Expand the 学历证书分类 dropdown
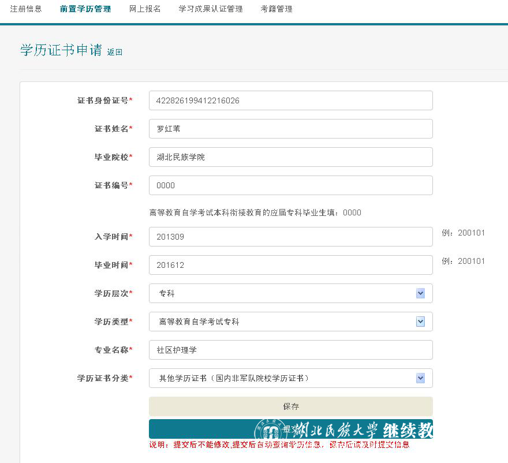The width and height of the screenshot is (508, 463). pyautogui.click(x=420, y=378)
